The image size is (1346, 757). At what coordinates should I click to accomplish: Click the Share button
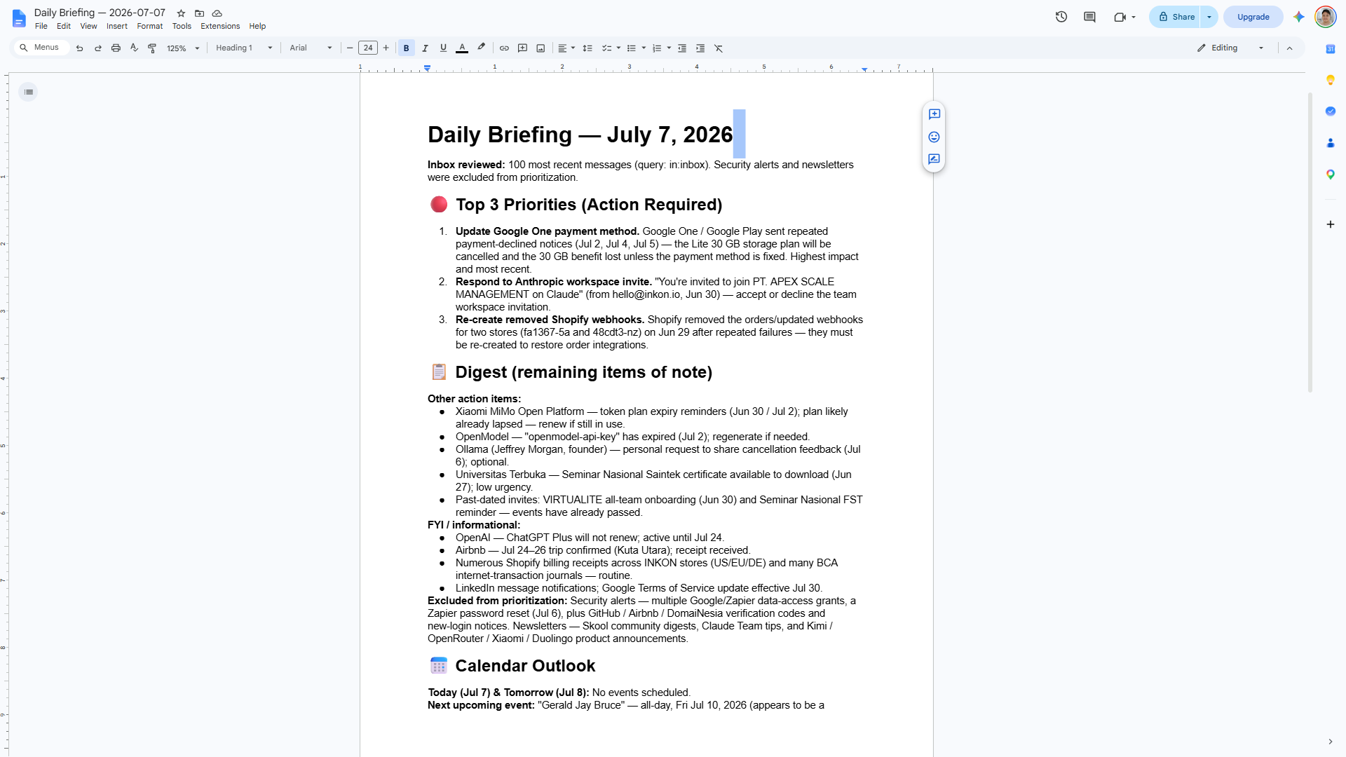pyautogui.click(x=1176, y=17)
